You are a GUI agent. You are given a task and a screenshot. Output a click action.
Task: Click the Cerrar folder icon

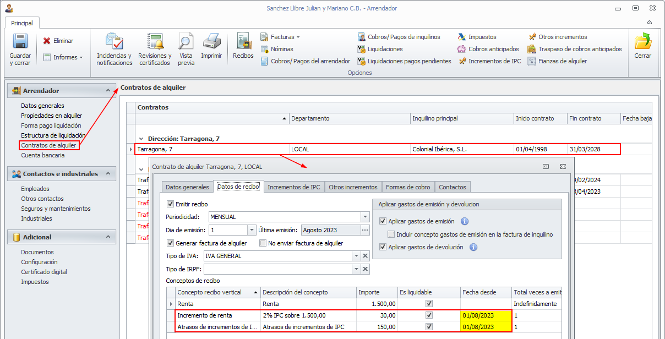642,42
